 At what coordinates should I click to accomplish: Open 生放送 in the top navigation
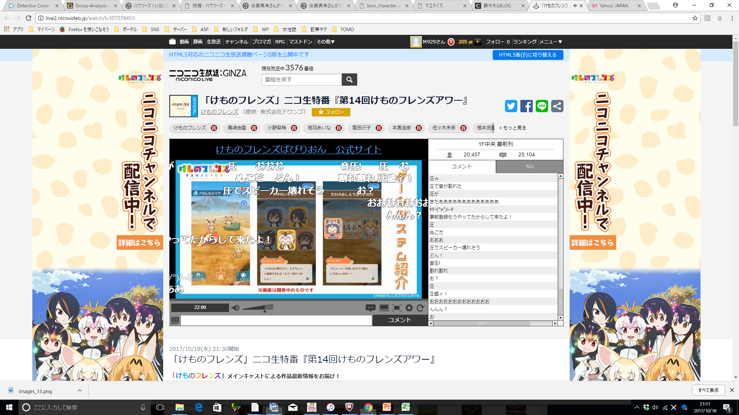(x=214, y=41)
